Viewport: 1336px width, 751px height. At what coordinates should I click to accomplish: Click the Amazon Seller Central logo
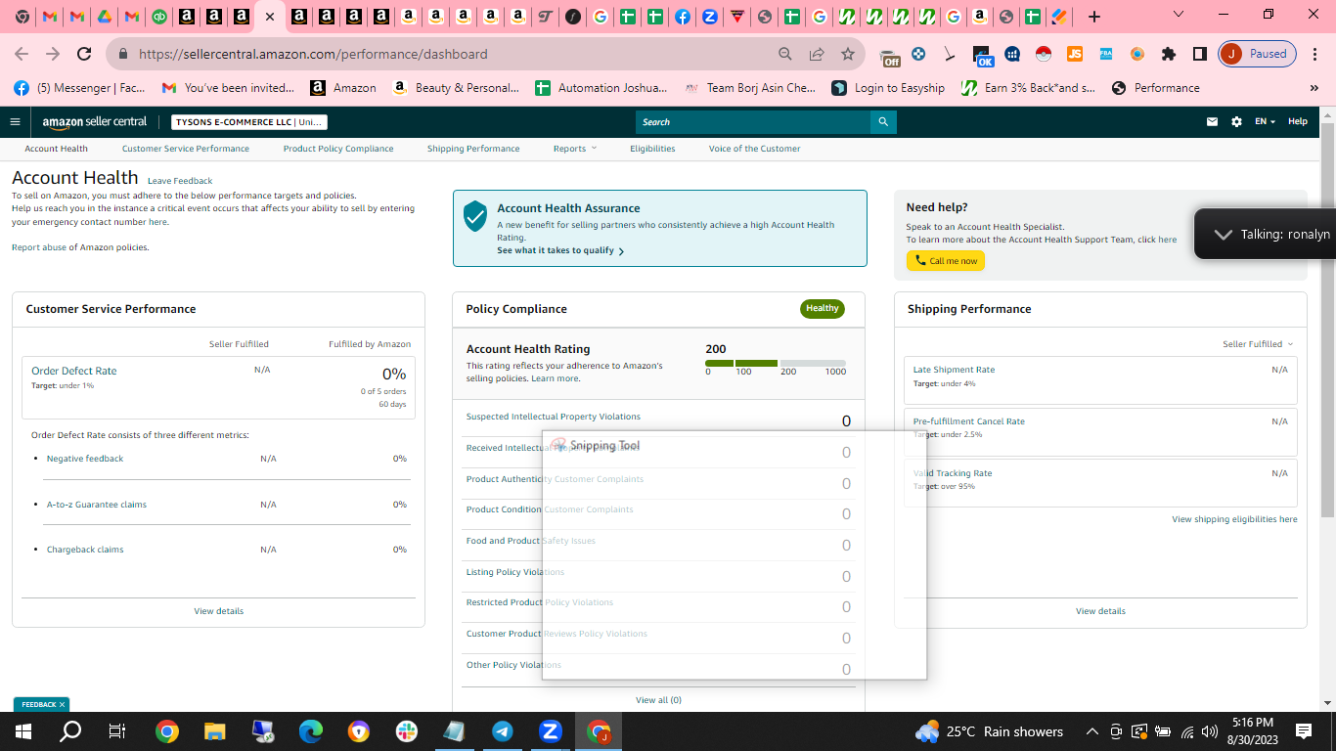click(94, 122)
